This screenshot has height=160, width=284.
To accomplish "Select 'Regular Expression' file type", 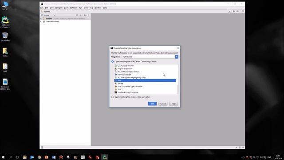I will pyautogui.click(x=125, y=69).
